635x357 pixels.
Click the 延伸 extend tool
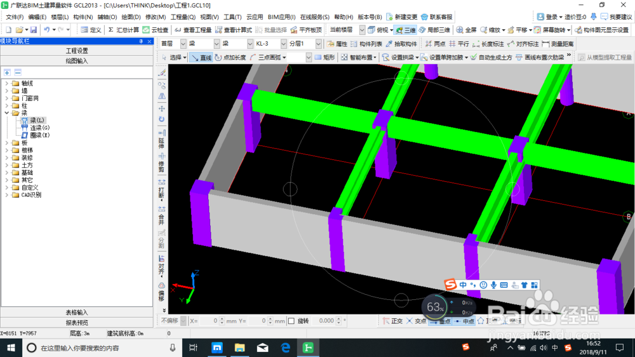pyautogui.click(x=161, y=140)
